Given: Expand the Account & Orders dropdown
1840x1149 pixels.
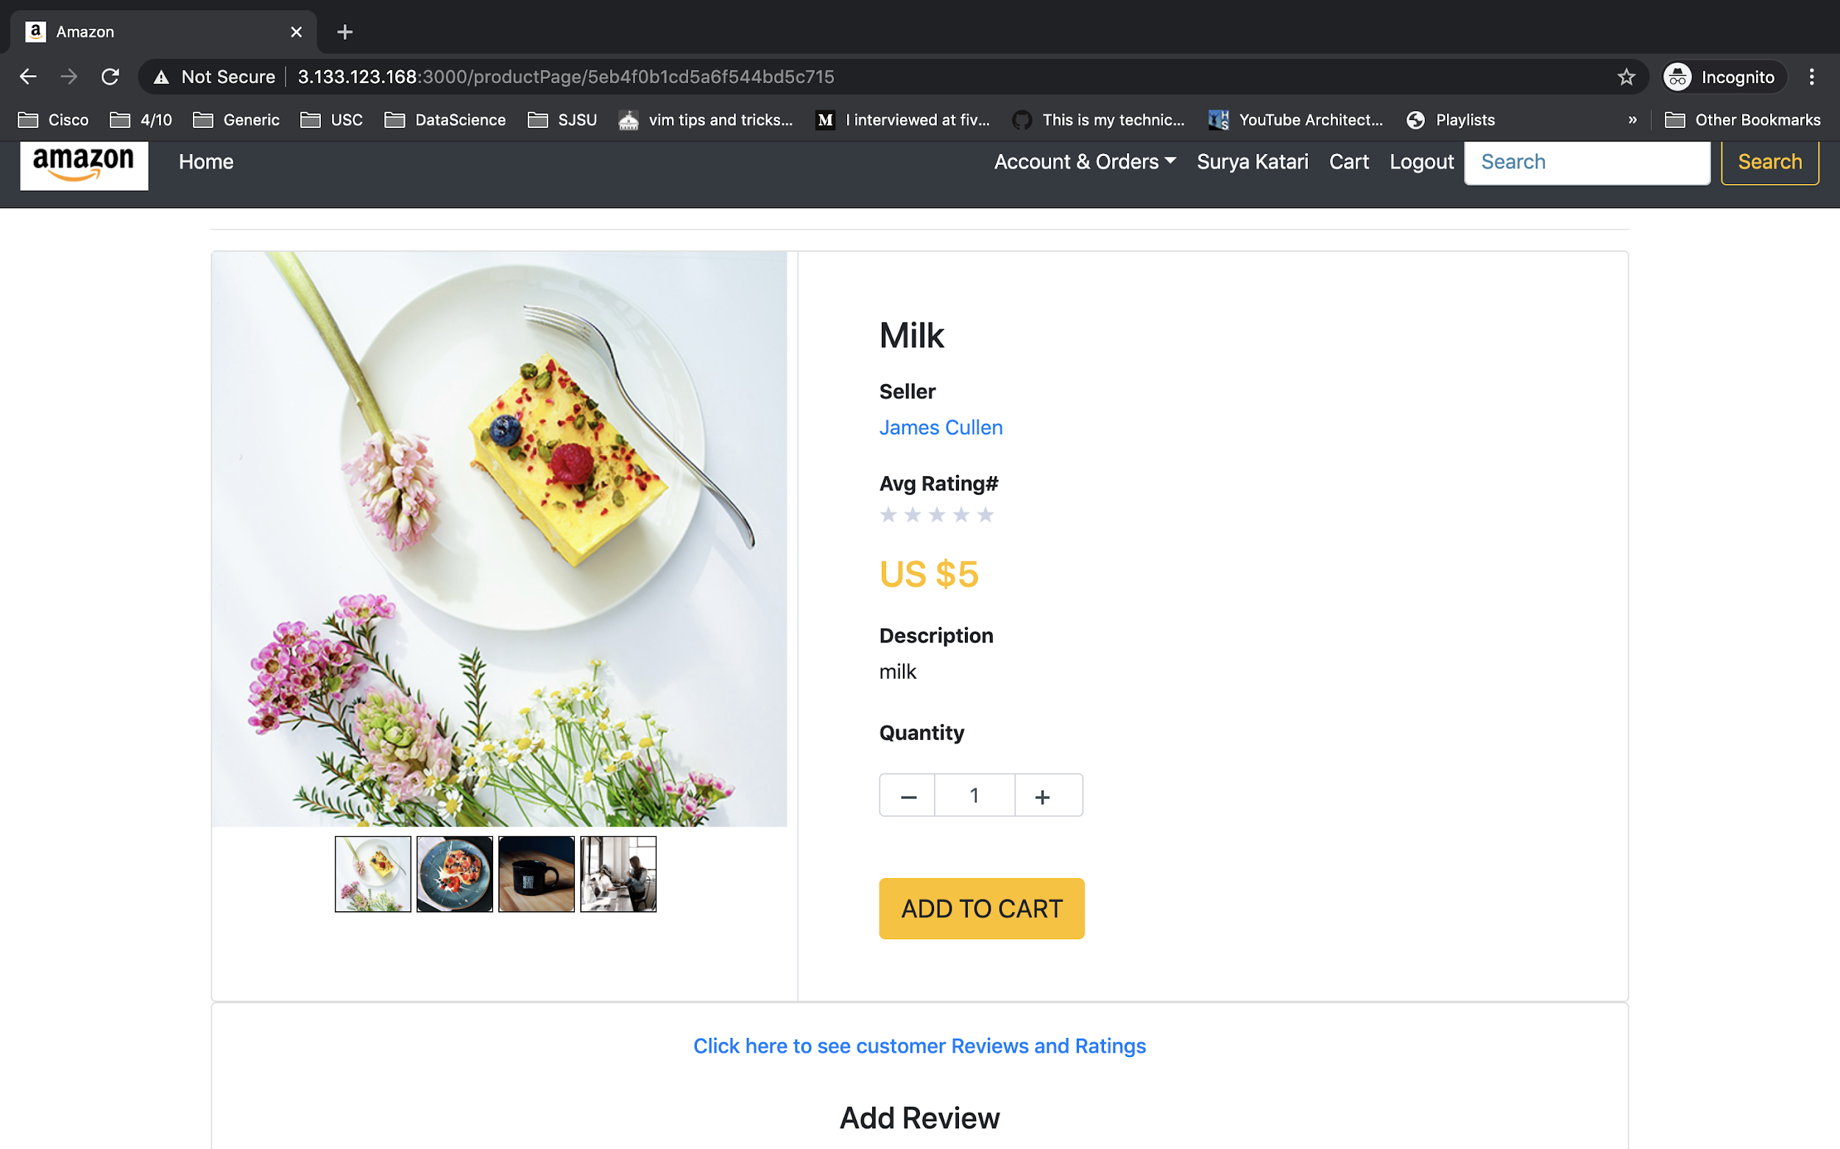Looking at the screenshot, I should (x=1085, y=162).
